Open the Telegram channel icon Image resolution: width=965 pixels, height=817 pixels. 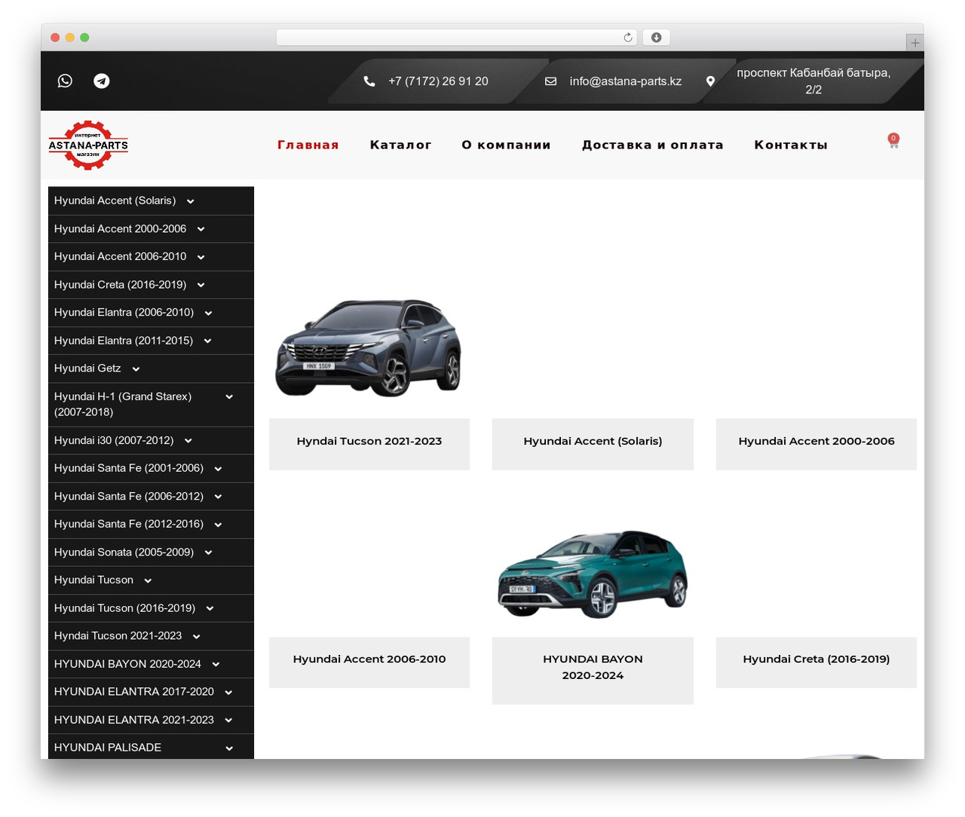point(102,81)
